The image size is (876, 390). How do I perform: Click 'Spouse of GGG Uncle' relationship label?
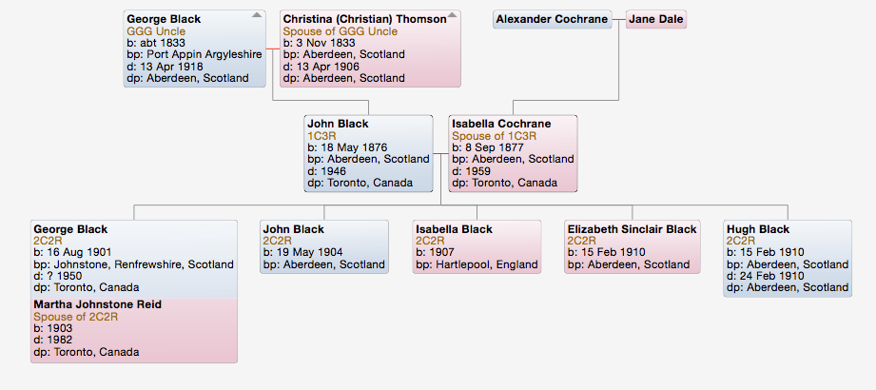341,30
